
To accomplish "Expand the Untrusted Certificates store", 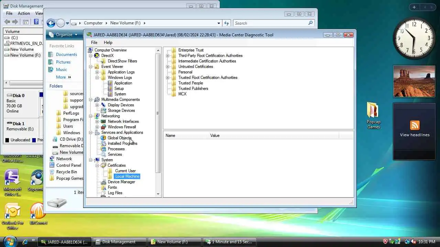I will [x=168, y=67].
